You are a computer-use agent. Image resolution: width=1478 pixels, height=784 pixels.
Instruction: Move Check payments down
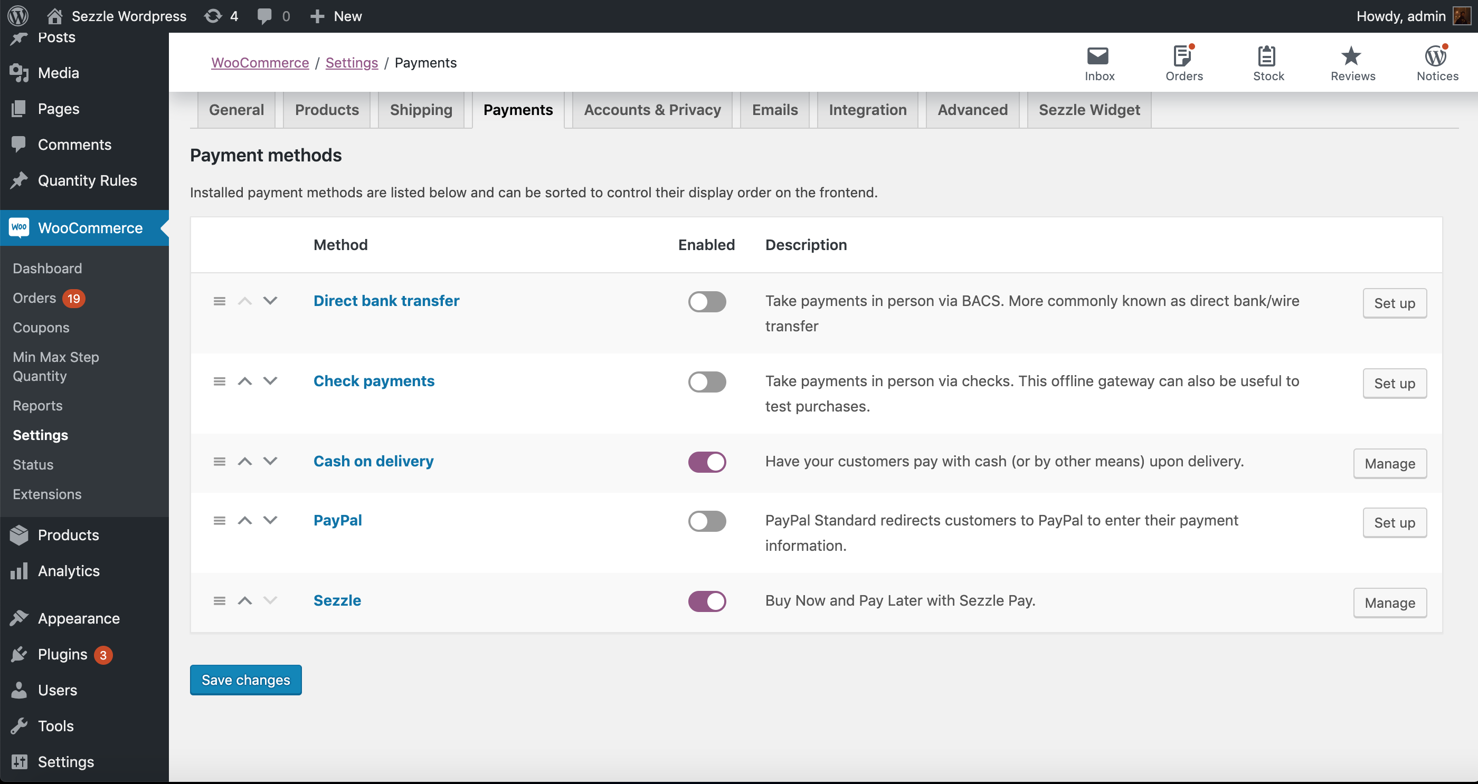click(x=270, y=381)
